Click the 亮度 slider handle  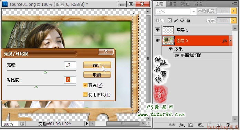(45, 72)
